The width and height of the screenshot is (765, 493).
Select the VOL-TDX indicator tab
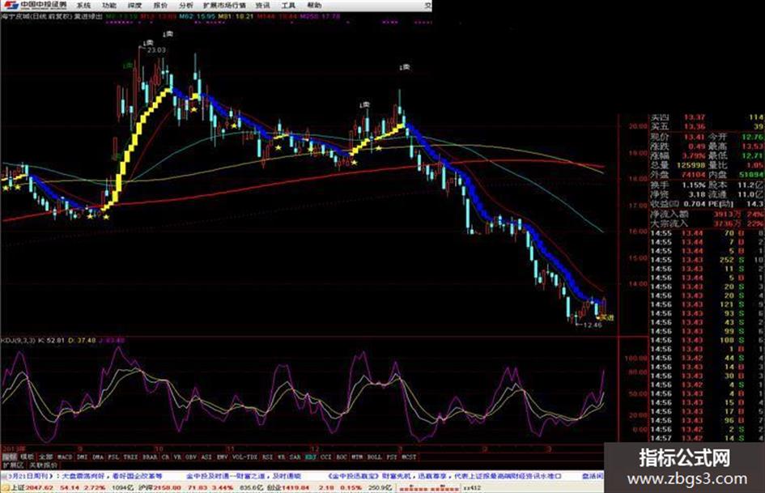(x=245, y=457)
